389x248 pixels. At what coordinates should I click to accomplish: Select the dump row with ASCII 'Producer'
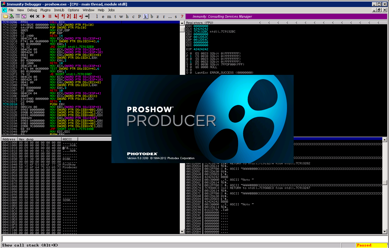pyautogui.click(x=39, y=167)
